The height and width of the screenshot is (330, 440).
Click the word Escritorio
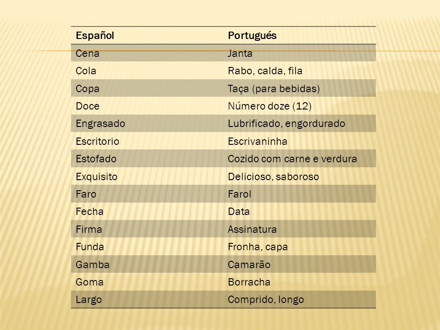[97, 141]
